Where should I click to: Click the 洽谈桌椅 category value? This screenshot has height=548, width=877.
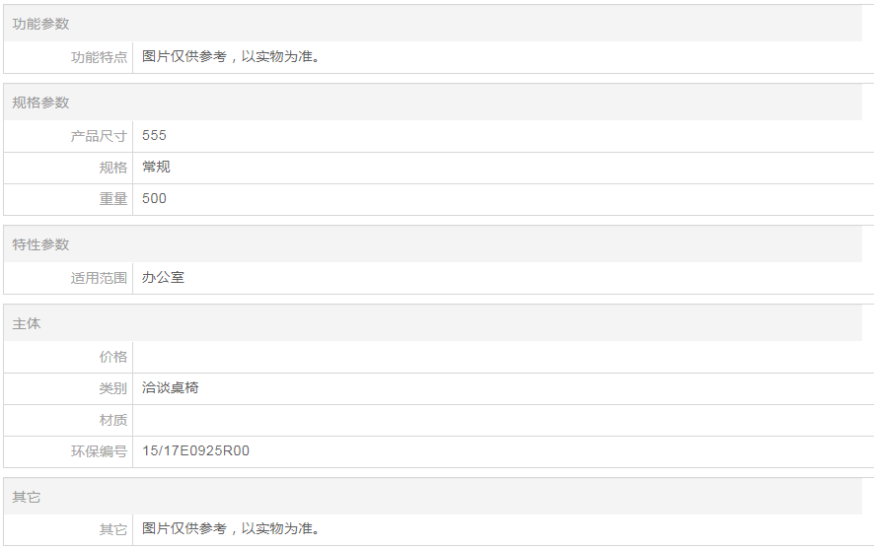pyautogui.click(x=170, y=388)
